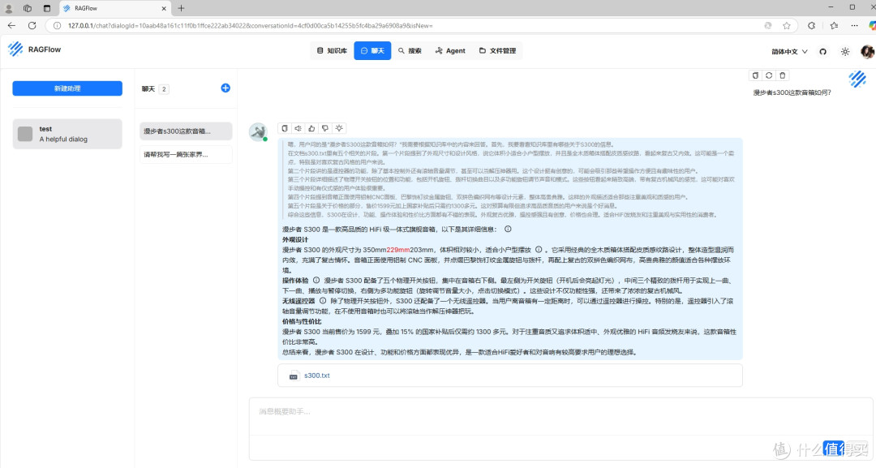Click the red '229mm' text in answer
876x468 pixels.
point(398,250)
